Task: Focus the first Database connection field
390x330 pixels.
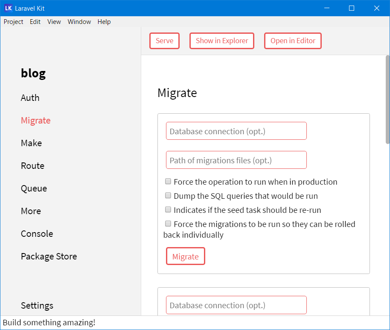Action: tap(236, 131)
